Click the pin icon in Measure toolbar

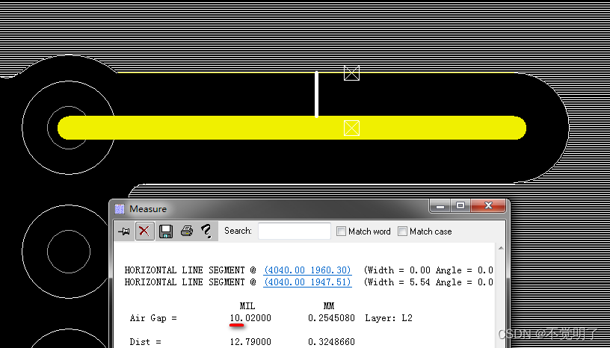pos(125,232)
